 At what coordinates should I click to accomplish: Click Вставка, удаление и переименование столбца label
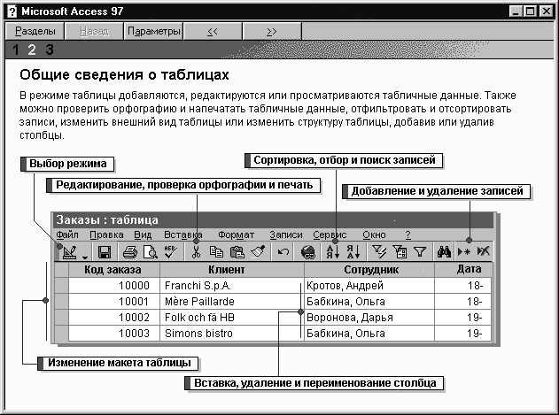314,383
